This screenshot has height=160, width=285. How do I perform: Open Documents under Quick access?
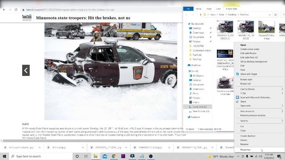point(198,37)
